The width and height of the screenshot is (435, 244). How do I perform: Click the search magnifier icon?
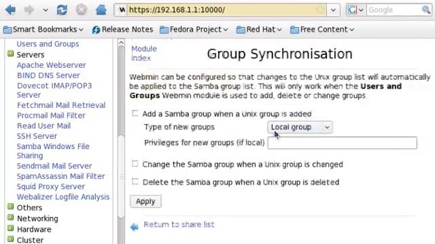point(426,10)
